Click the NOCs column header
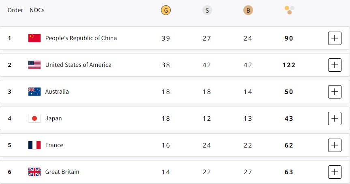The image size is (350, 184). (37, 10)
